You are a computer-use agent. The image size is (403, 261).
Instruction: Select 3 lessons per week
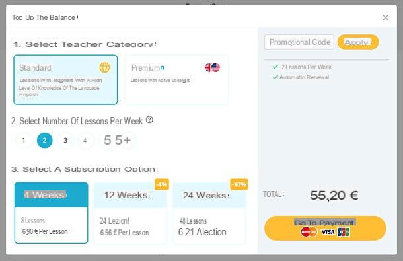[x=65, y=140]
